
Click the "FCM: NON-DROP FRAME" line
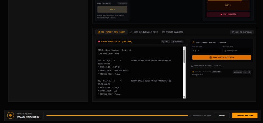click(108, 54)
